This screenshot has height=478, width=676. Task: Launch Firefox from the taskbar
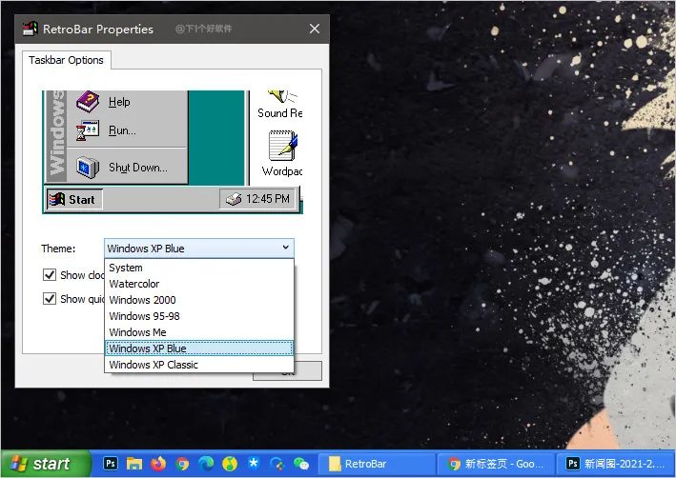[158, 464]
